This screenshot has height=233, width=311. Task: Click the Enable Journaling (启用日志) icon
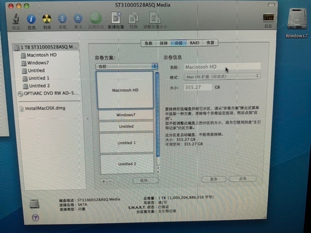coord(96,18)
